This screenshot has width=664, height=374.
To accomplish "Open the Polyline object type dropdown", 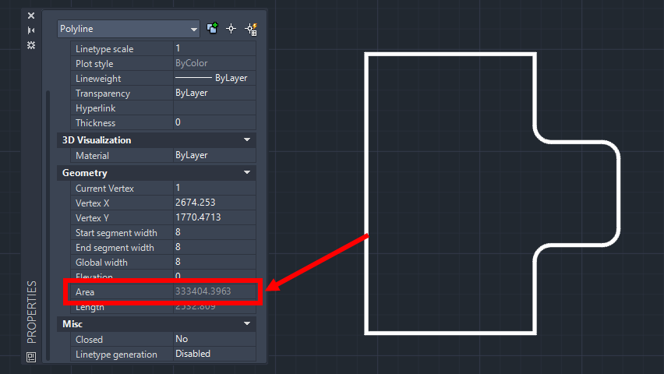I will (129, 29).
